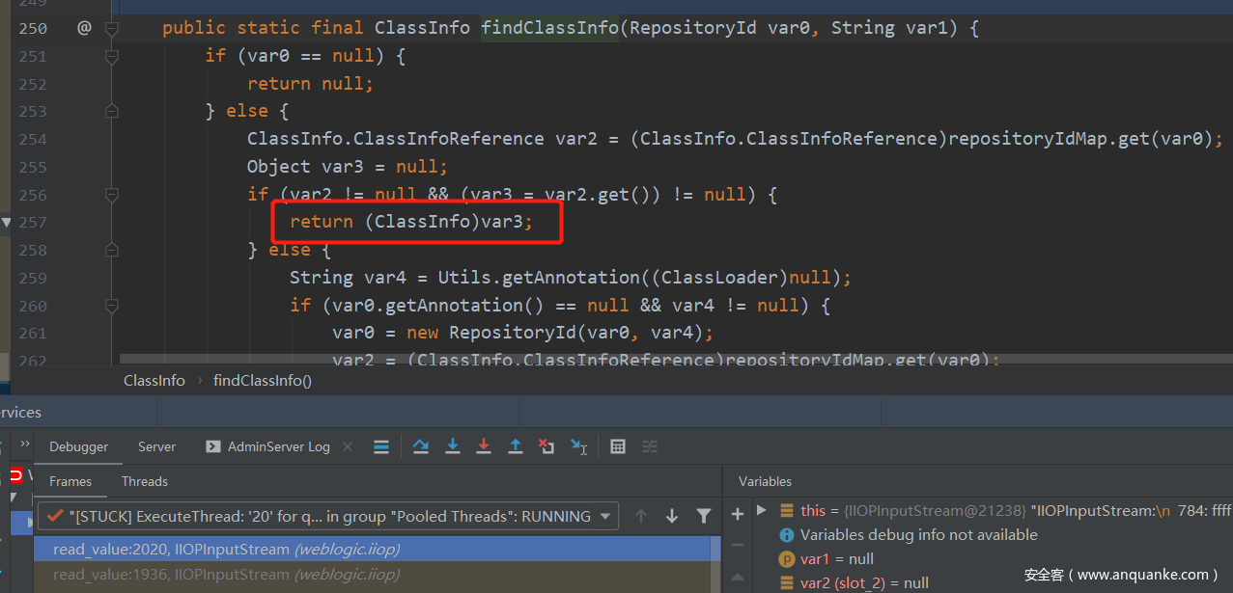This screenshot has height=593, width=1233.
Task: Toggle fold marker on line 256
Action: [112, 195]
